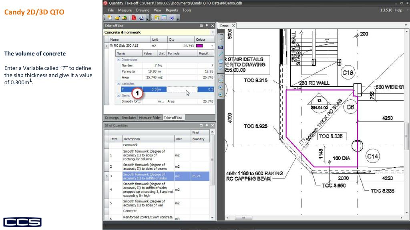Select Bill item 2 sides of beams
This screenshot has height=230, width=410.
pos(157,167)
